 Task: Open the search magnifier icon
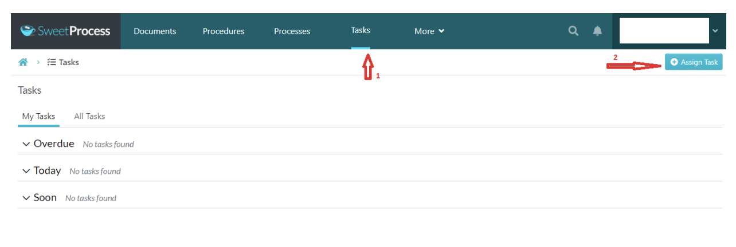click(x=573, y=31)
